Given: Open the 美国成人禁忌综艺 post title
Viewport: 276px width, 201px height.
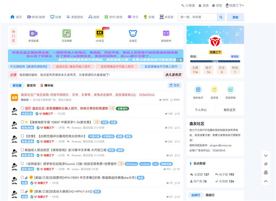Looking at the screenshot, I should [x=65, y=150].
